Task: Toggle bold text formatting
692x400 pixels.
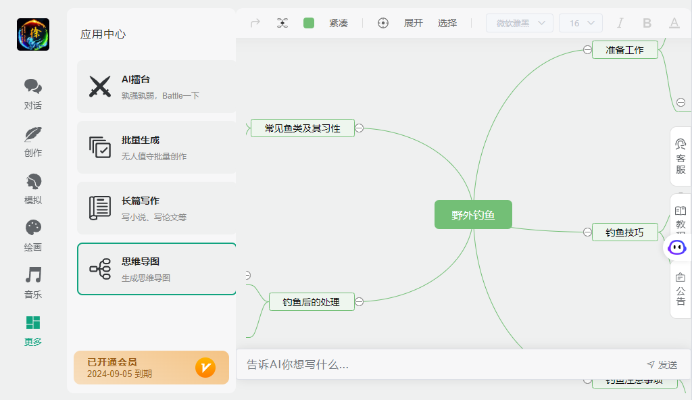Action: click(x=647, y=23)
